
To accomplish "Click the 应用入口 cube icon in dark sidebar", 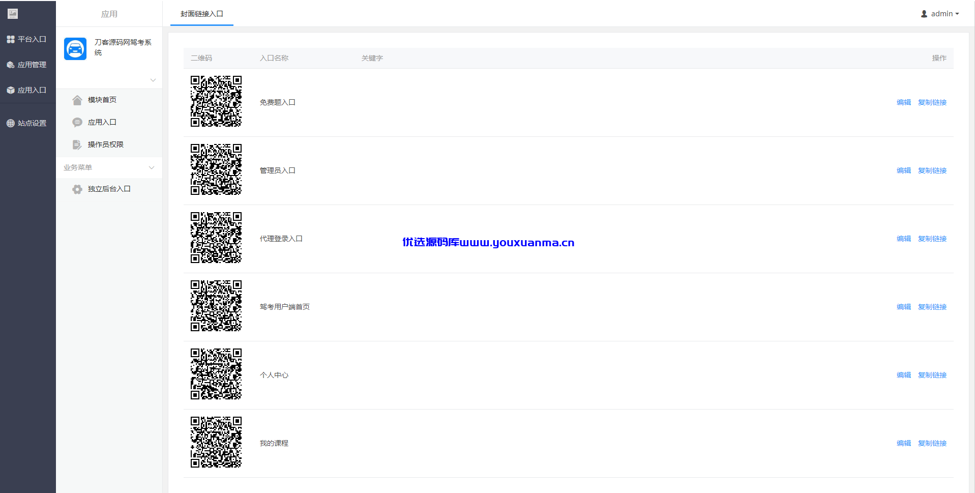I will point(11,90).
